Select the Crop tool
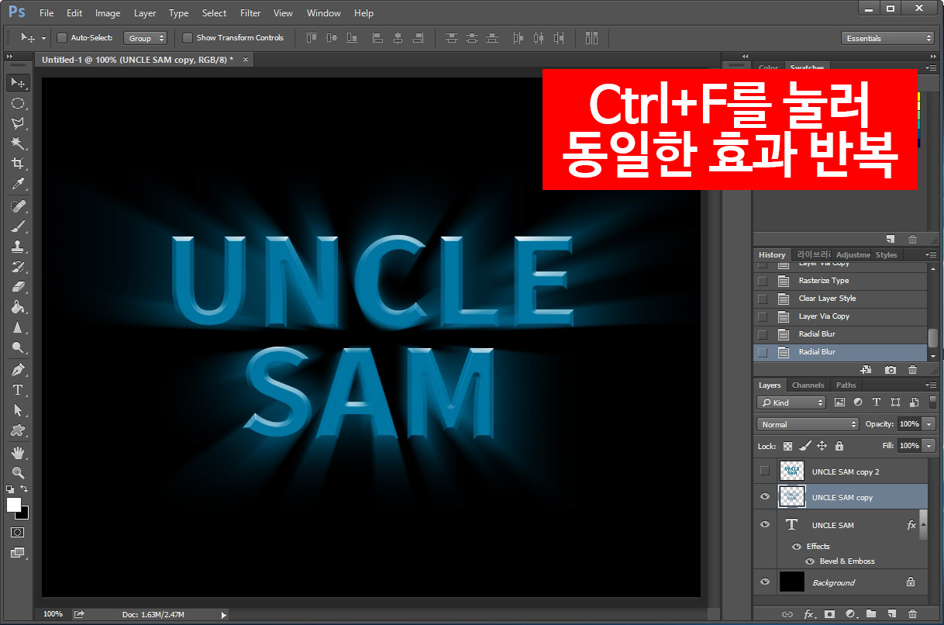This screenshot has width=944, height=625. coord(18,164)
